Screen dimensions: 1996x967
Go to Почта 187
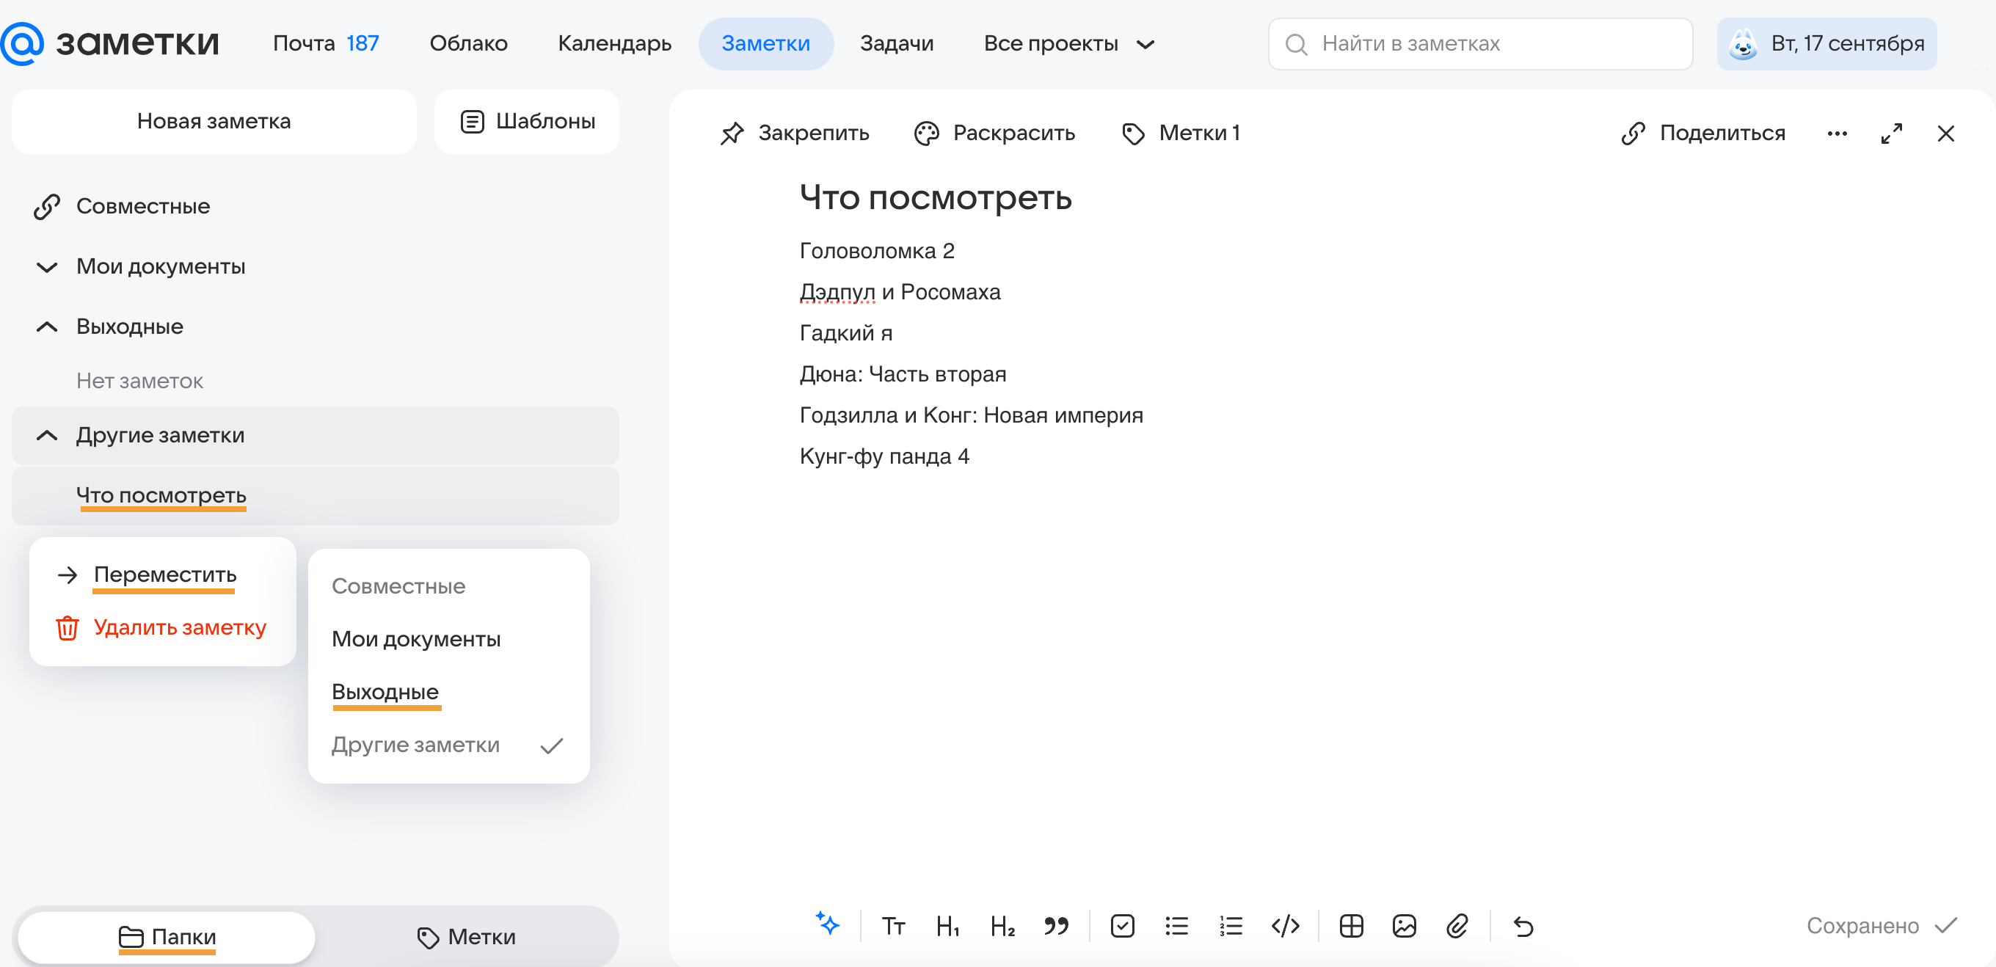pyautogui.click(x=325, y=44)
